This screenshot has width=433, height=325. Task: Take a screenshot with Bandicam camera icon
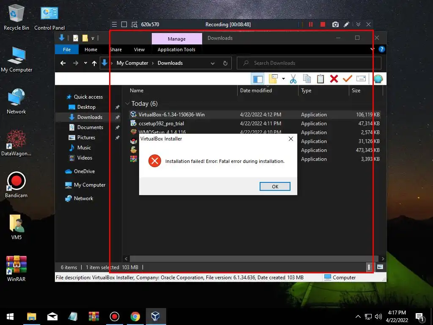[x=335, y=24]
